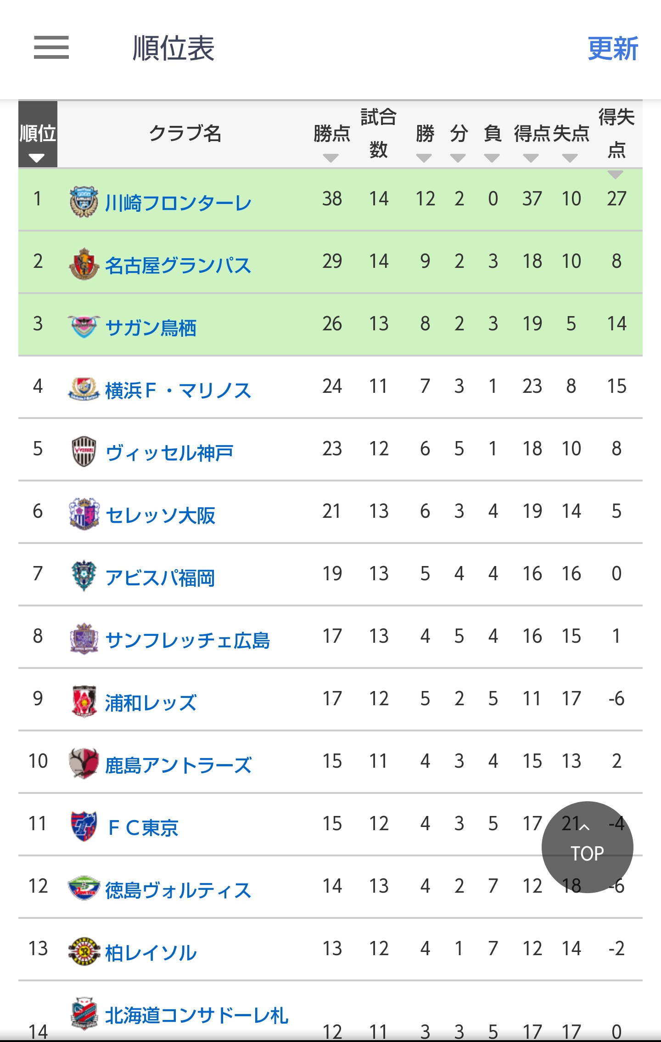Click the Sagan Tosu club emblem
This screenshot has width=661, height=1042.
coord(84,327)
